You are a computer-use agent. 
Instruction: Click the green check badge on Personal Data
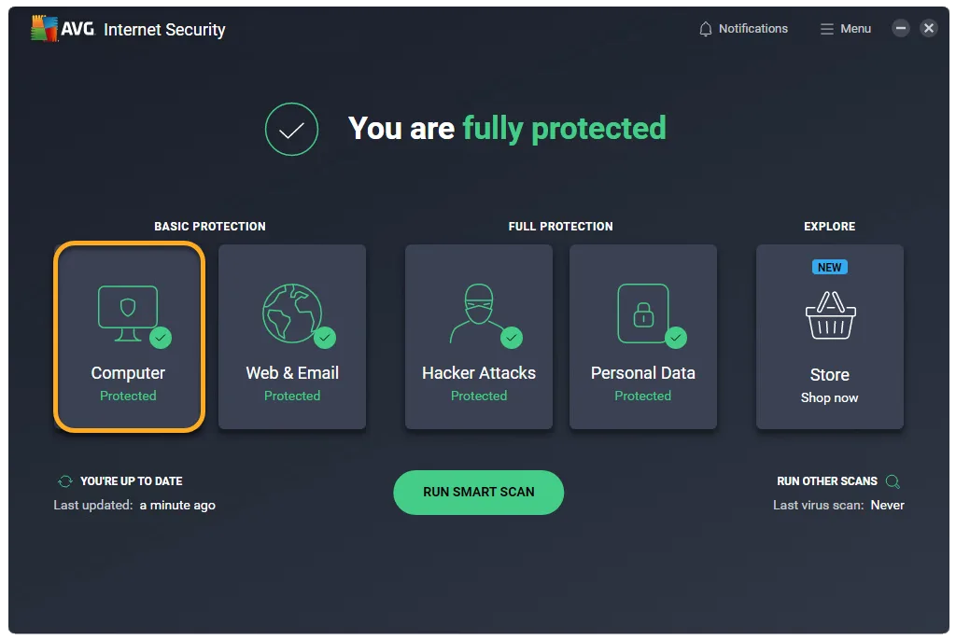676,338
